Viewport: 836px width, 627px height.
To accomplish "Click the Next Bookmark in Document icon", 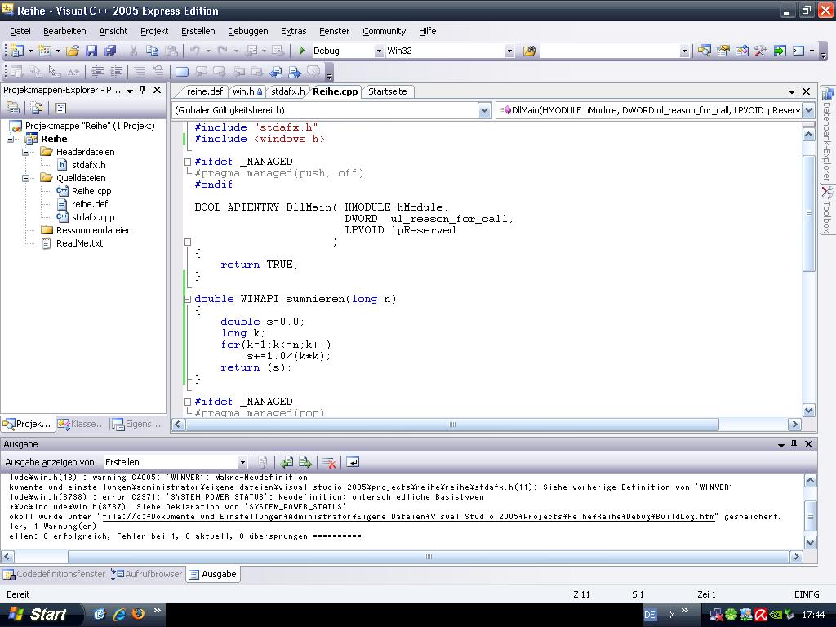I will [294, 72].
